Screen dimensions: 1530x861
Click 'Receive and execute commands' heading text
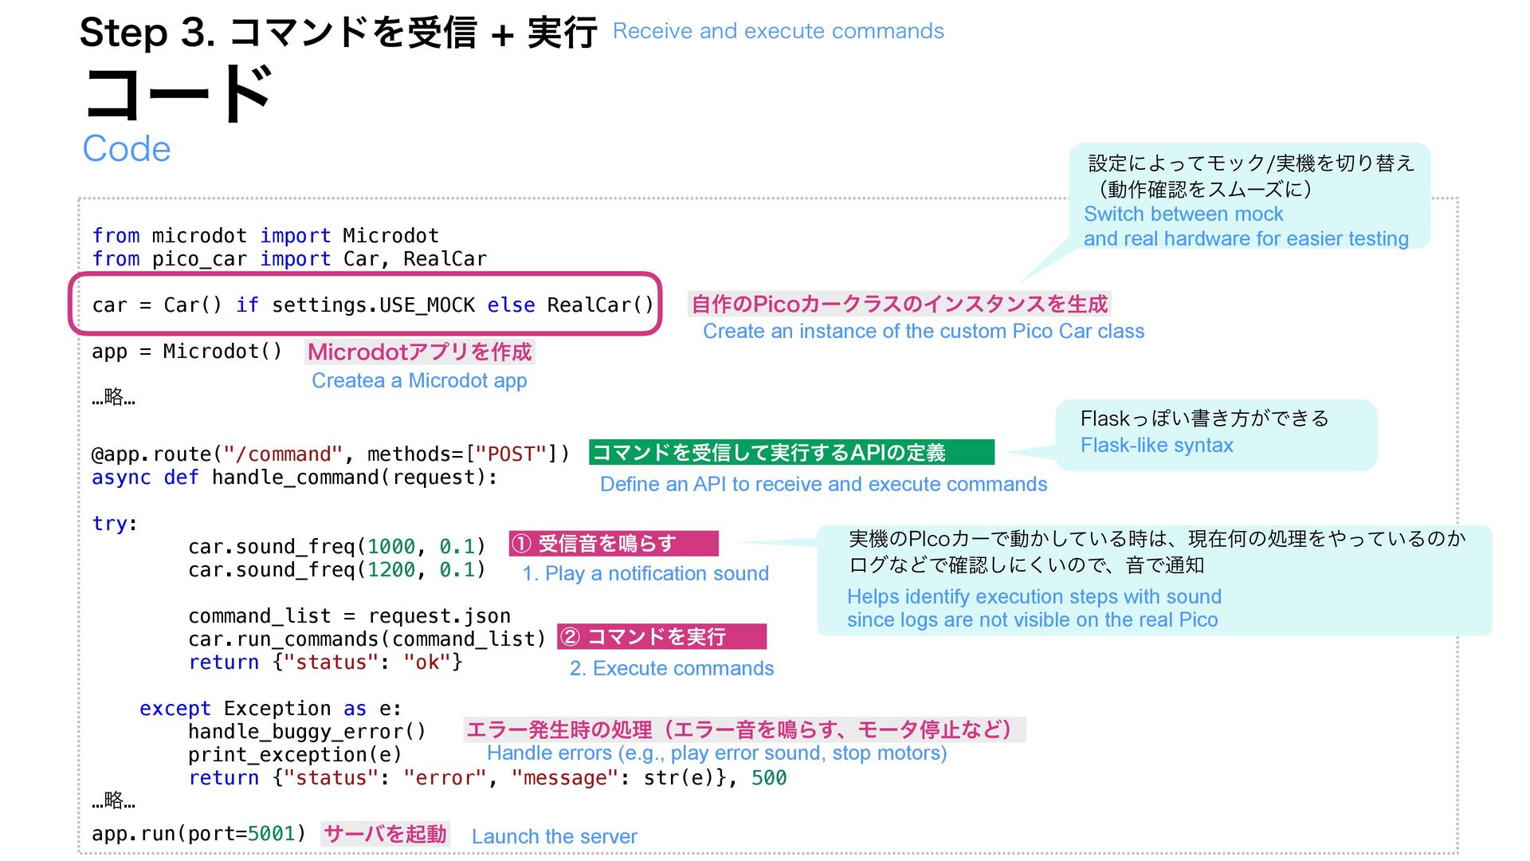(778, 31)
